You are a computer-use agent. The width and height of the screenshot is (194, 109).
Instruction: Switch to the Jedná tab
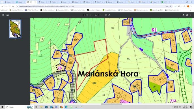(x=121, y=2)
